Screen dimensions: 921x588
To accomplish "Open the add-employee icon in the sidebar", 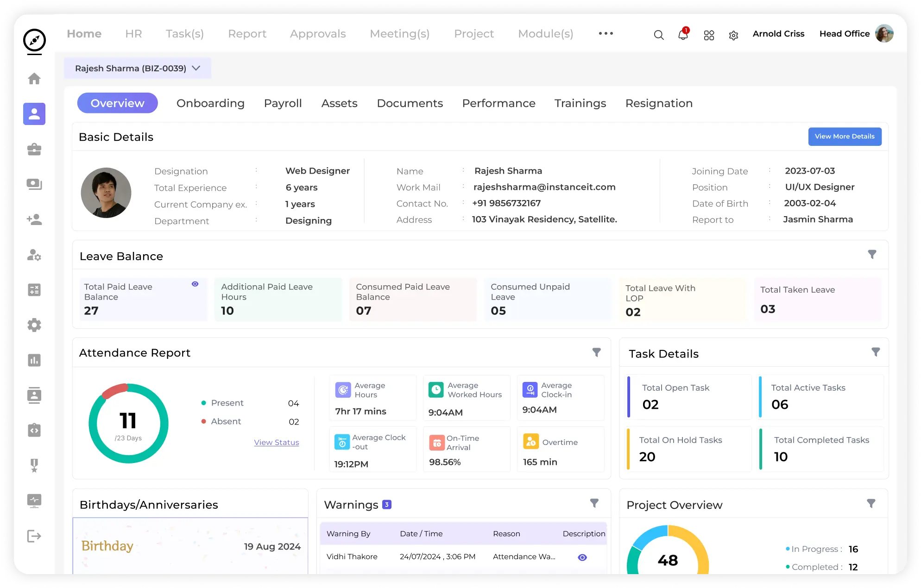I will coord(34,220).
